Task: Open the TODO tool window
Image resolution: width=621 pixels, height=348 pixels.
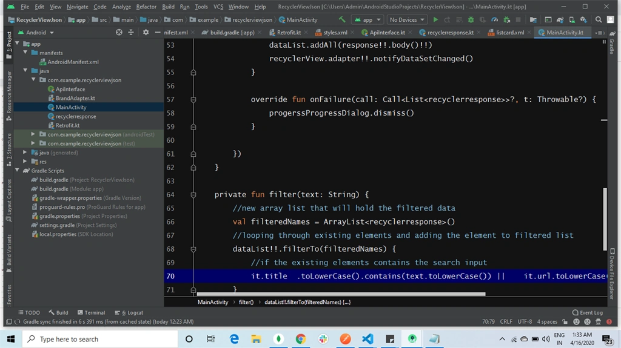Action: point(29,312)
